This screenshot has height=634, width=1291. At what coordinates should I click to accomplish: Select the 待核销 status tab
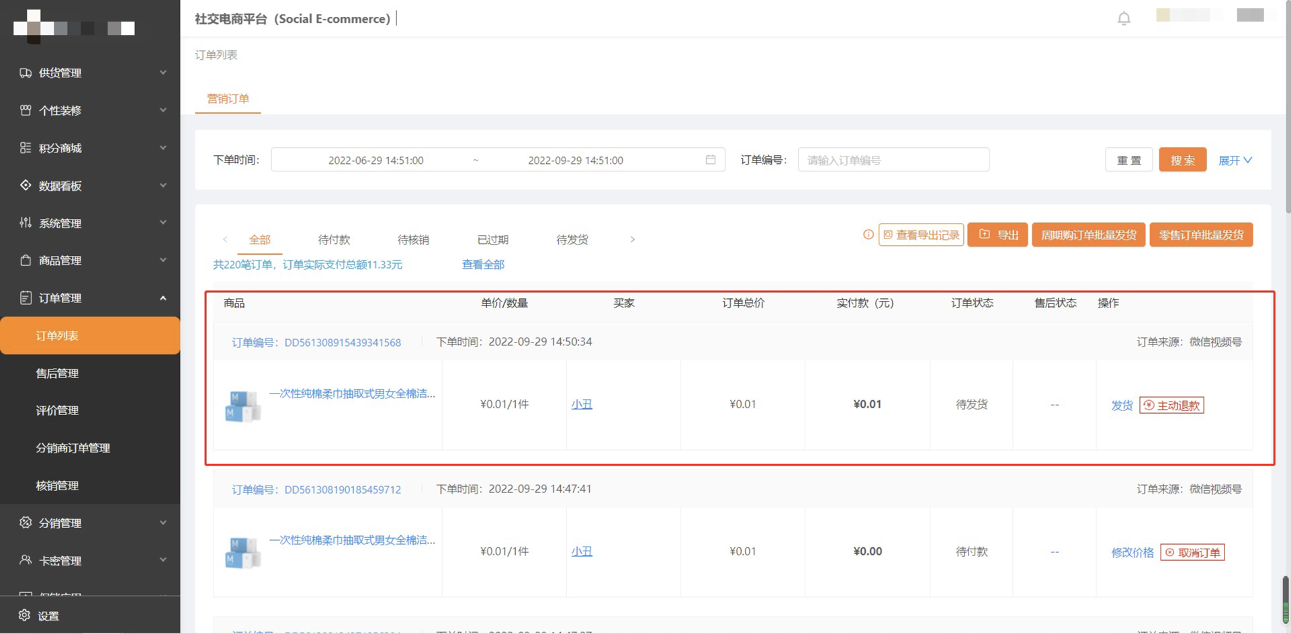(413, 240)
